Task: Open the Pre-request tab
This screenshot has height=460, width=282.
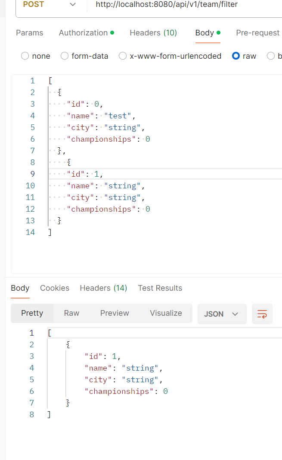Action: coord(258,33)
